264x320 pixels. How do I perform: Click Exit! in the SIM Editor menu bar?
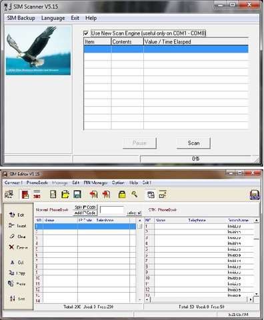[x=147, y=183]
